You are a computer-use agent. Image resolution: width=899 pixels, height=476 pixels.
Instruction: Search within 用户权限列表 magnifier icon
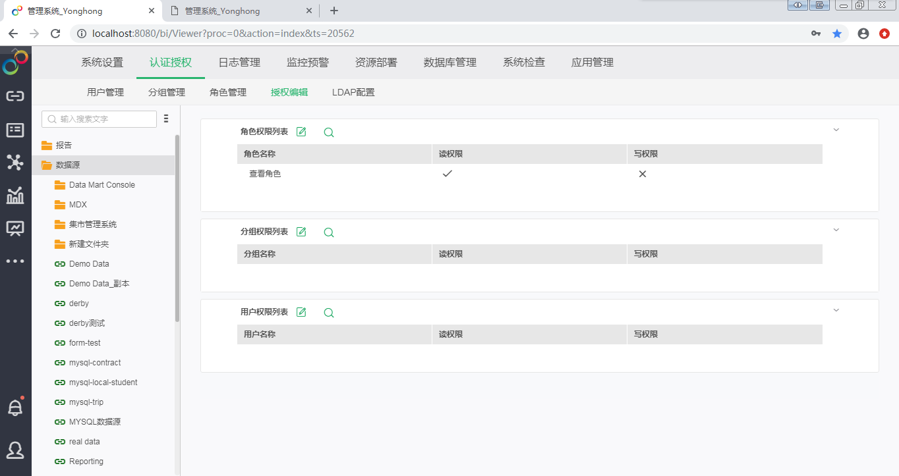[329, 313]
